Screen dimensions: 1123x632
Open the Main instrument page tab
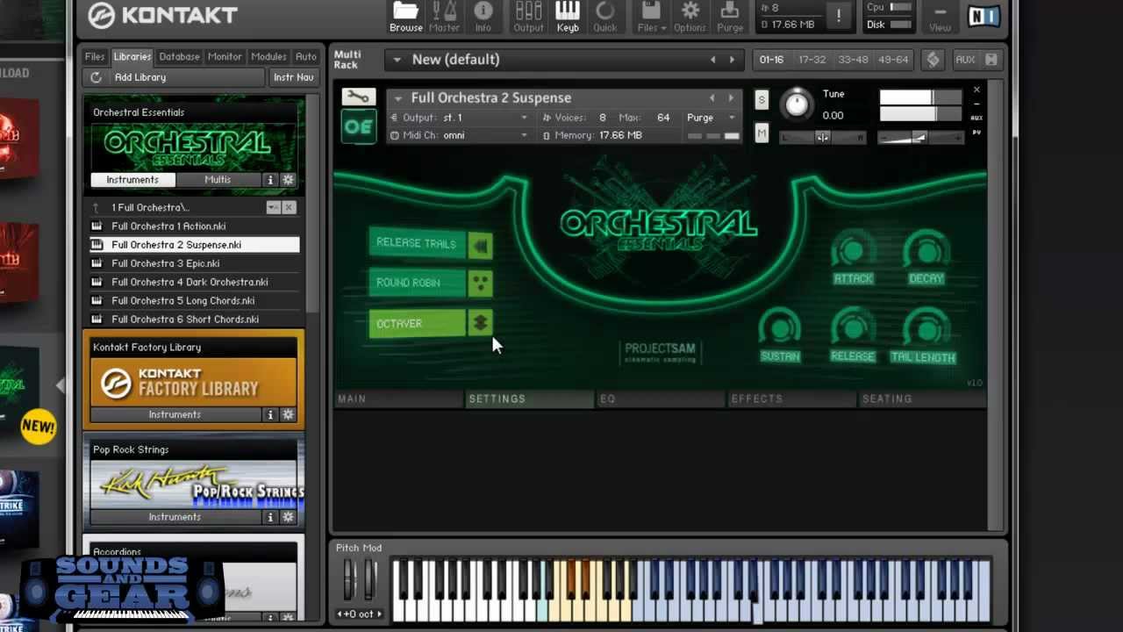tap(399, 399)
